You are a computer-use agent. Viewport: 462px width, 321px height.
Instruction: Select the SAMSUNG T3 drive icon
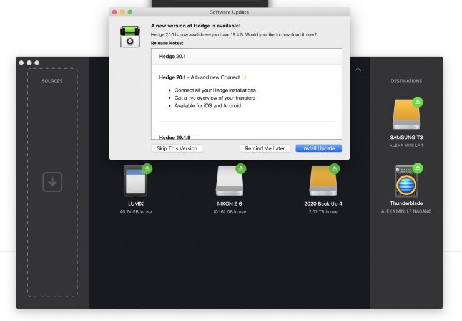[406, 115]
